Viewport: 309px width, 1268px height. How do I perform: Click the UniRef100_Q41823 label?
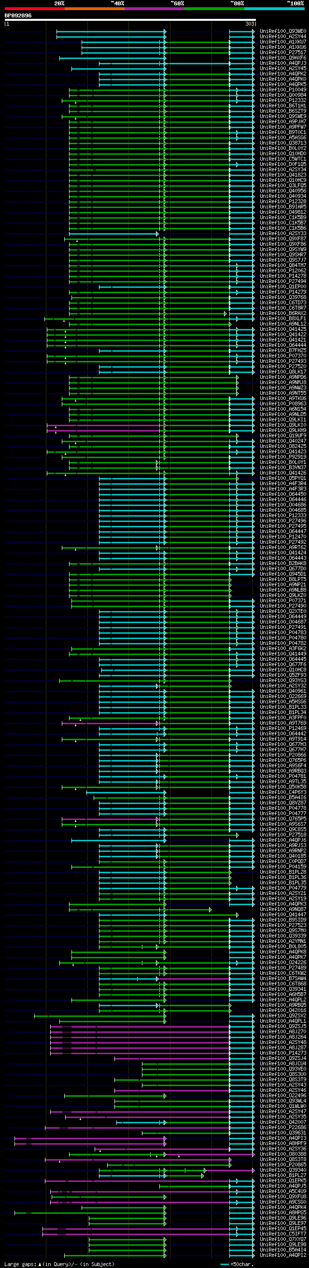pos(283,175)
